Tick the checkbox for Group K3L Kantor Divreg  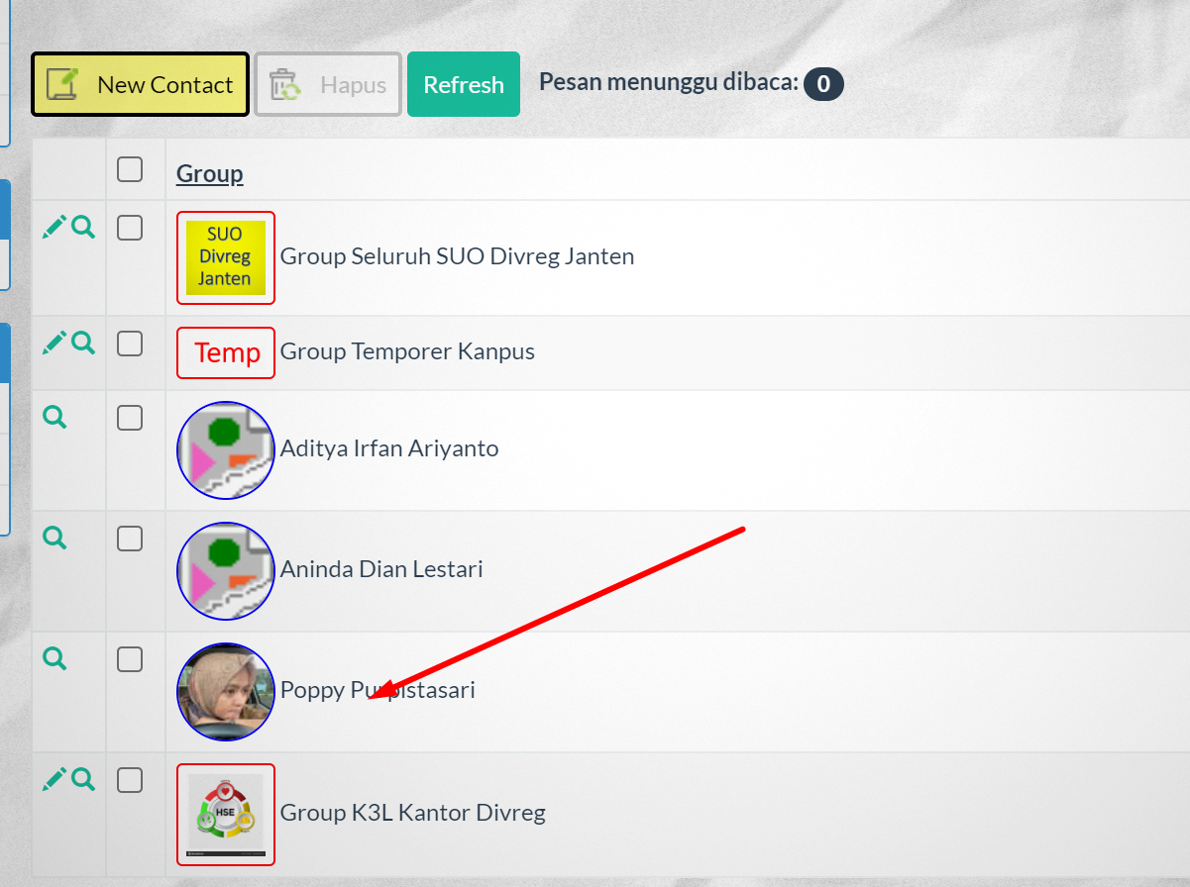(130, 780)
